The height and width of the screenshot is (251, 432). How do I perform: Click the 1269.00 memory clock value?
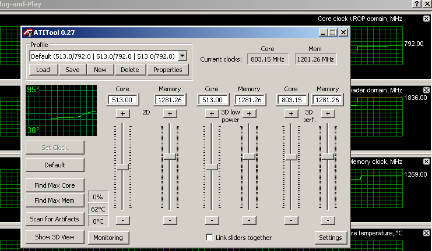(x=416, y=174)
